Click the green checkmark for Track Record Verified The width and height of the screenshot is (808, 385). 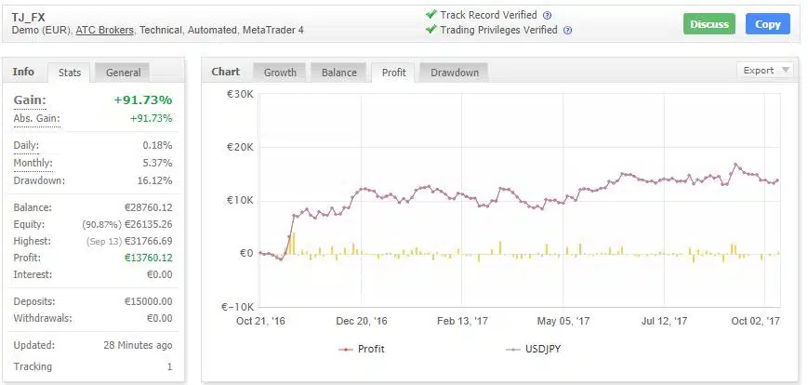tap(430, 15)
